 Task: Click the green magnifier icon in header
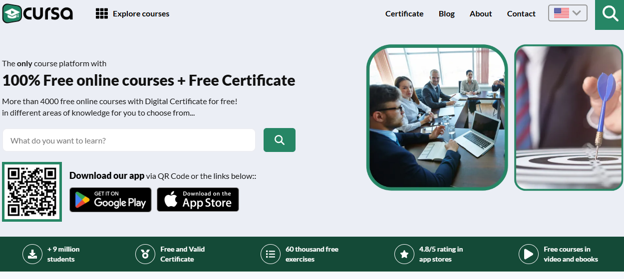pyautogui.click(x=610, y=13)
